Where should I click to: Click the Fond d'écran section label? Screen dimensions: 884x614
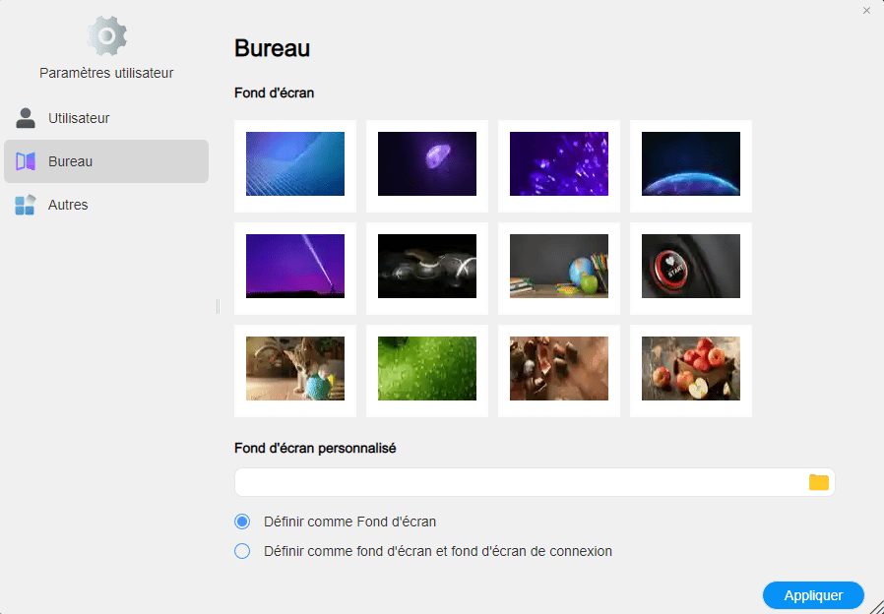(274, 92)
